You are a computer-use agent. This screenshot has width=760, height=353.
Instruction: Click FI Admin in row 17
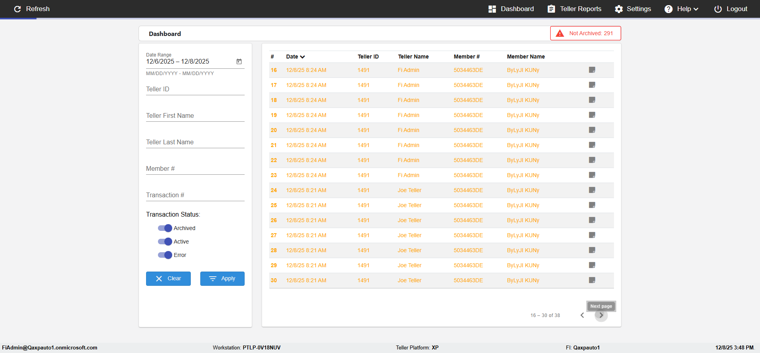coord(408,85)
